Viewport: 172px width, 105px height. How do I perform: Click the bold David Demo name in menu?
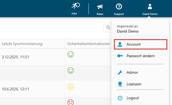pyautogui.click(x=128, y=31)
